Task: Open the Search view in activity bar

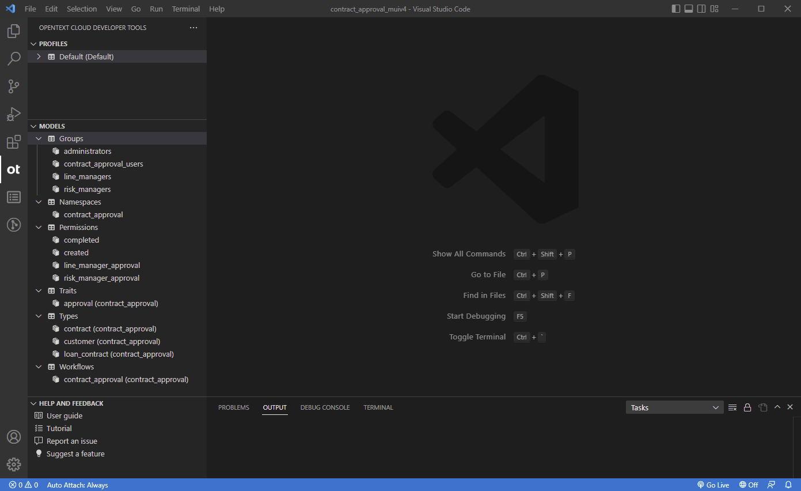Action: tap(14, 59)
